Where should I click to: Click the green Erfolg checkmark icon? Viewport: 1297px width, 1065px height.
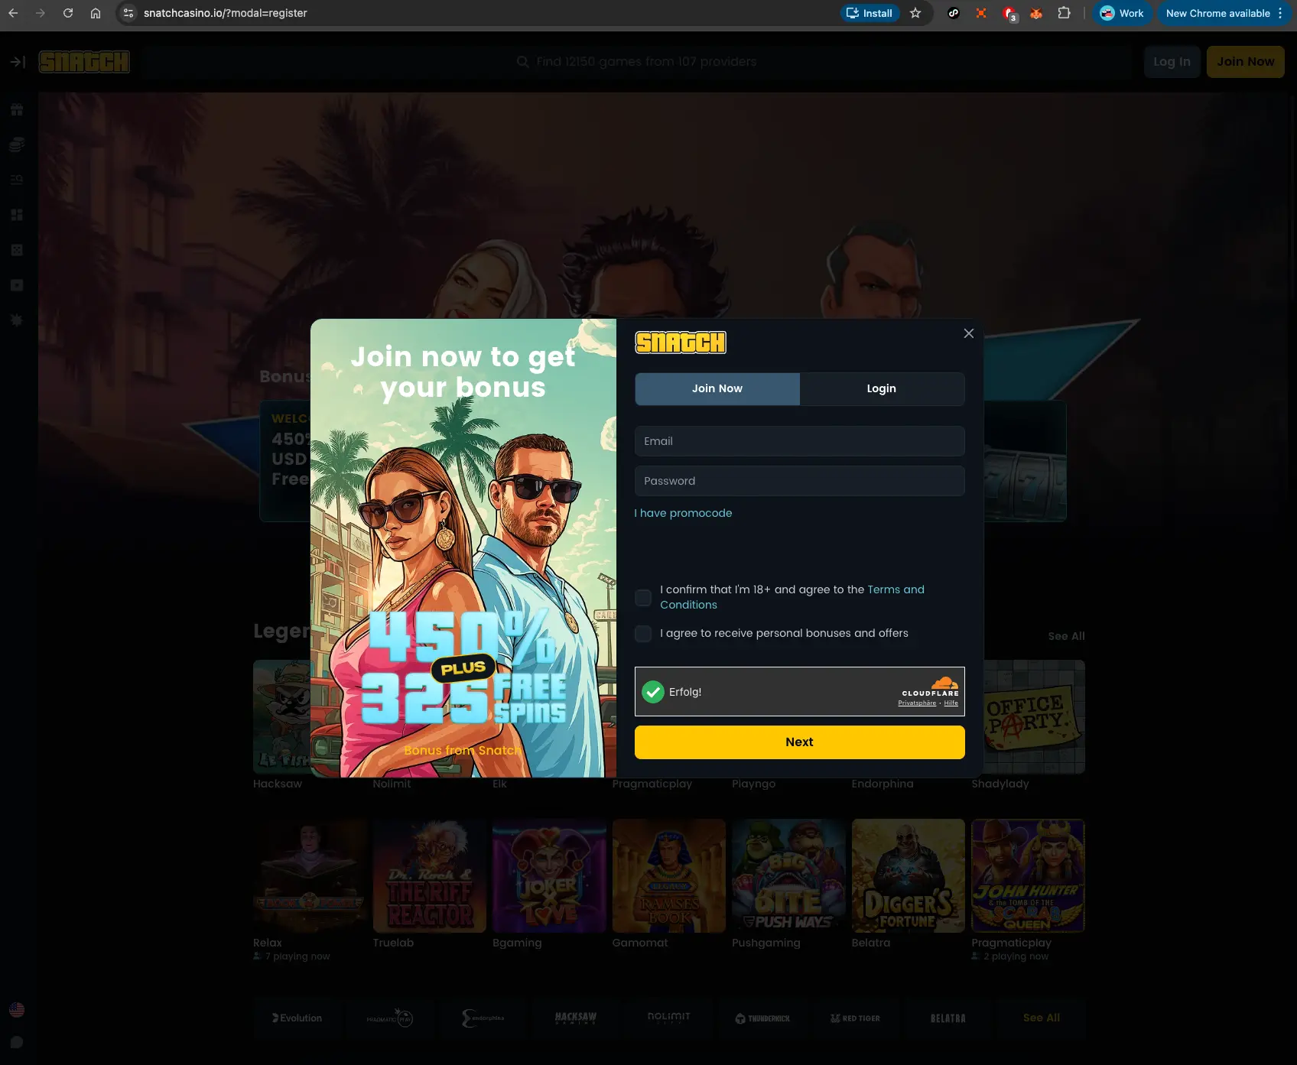(x=652, y=692)
